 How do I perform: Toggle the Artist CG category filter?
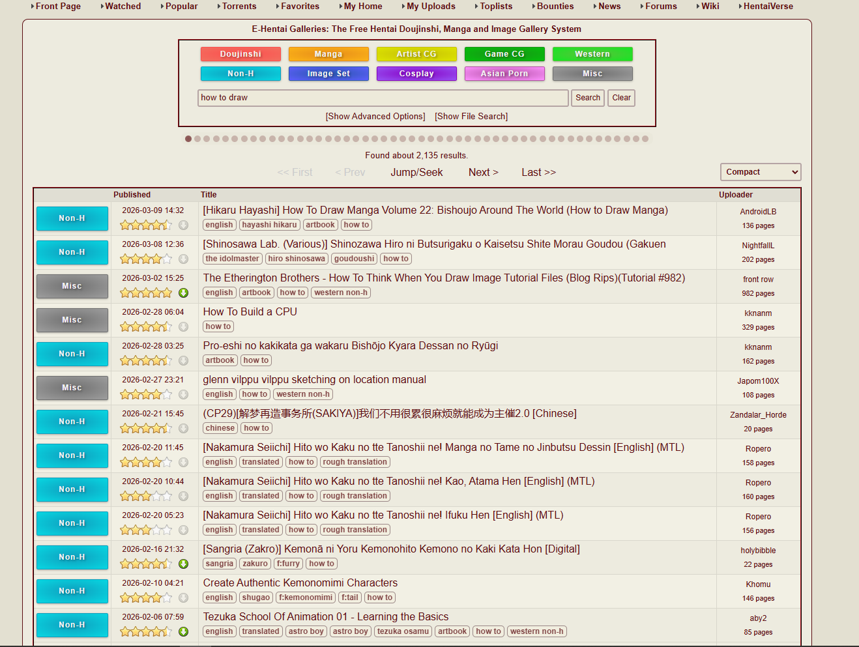coord(416,54)
